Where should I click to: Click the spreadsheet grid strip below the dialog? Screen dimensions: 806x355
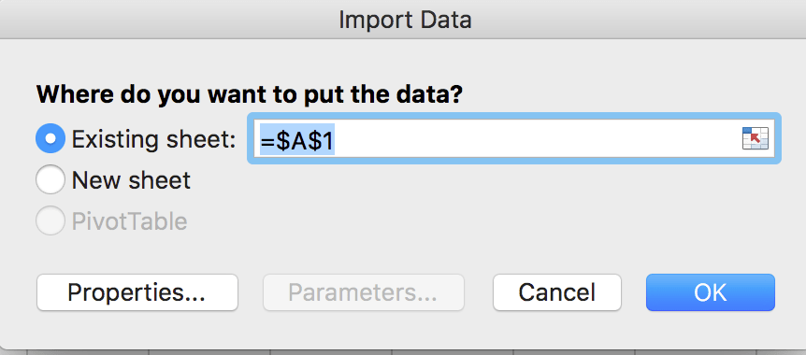tap(403, 352)
